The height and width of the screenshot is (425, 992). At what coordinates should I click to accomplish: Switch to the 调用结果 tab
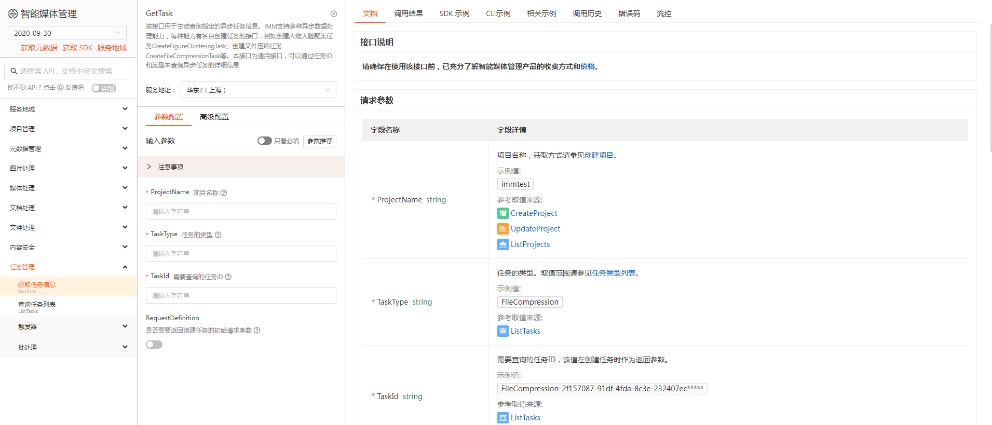409,13
